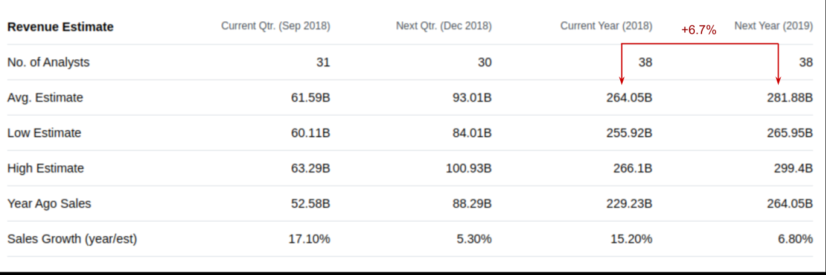Click the High Estimate row label
The width and height of the screenshot is (826, 275).
coord(45,168)
